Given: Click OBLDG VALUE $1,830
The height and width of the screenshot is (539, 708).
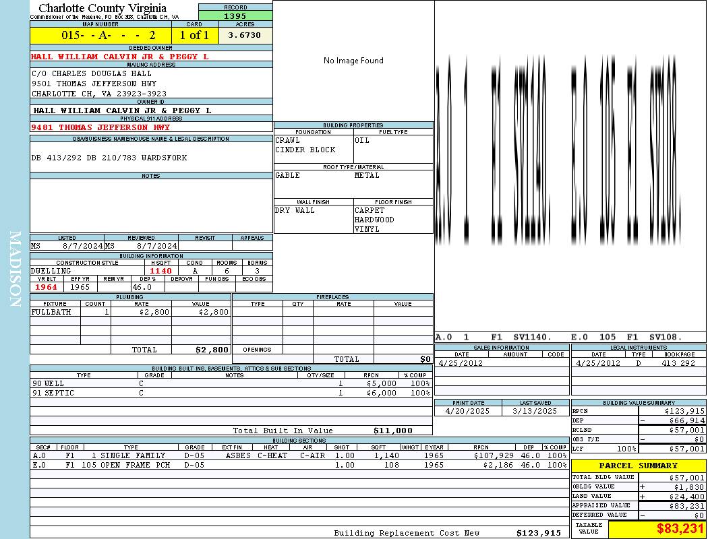Looking at the screenshot, I should (689, 487).
